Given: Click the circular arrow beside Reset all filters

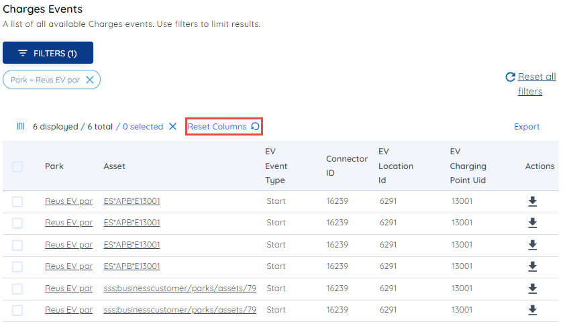Looking at the screenshot, I should click(510, 77).
